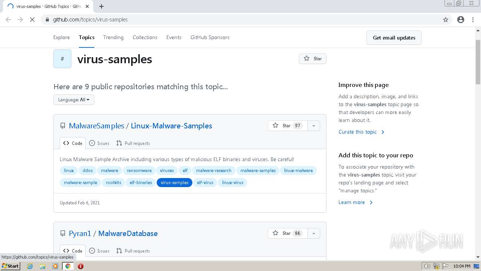The image size is (481, 271).
Task: Click the network icon in system tray
Action: (436, 266)
